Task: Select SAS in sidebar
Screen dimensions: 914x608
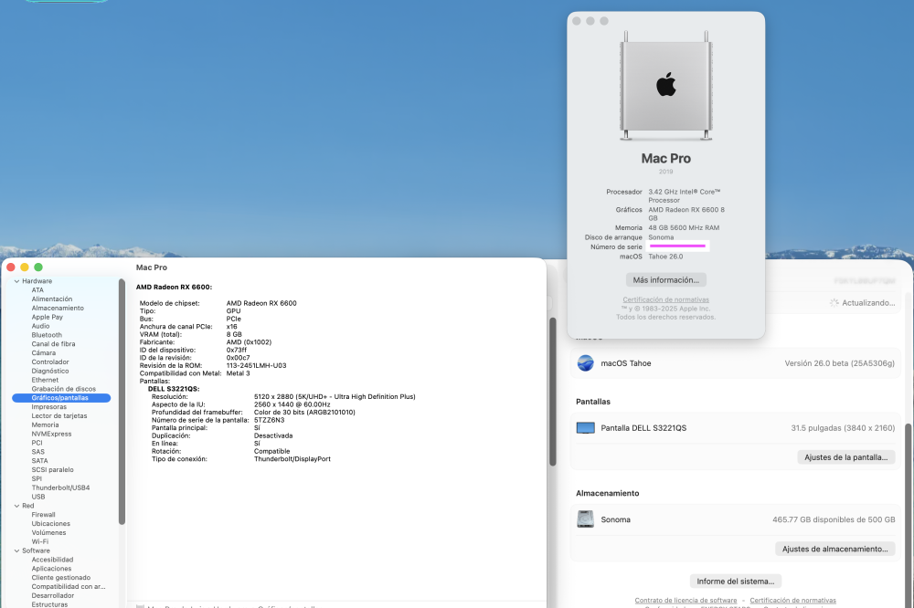Action: 38,452
